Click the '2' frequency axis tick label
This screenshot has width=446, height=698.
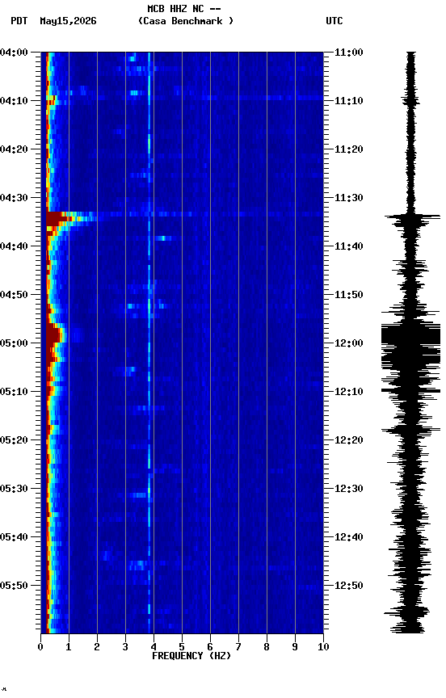(97, 647)
